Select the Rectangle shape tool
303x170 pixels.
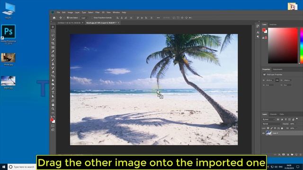click(53, 101)
